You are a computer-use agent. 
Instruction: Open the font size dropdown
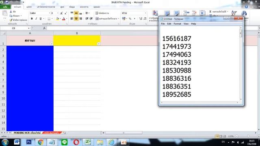click(58, 13)
